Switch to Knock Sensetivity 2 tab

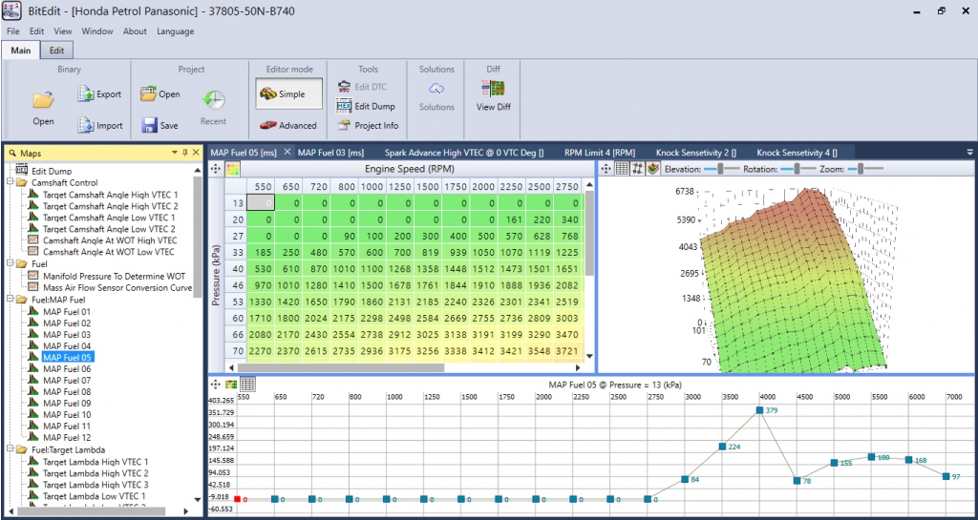tap(696, 152)
